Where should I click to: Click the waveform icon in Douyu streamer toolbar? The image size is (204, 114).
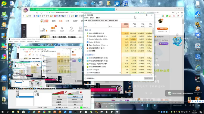(x=62, y=28)
